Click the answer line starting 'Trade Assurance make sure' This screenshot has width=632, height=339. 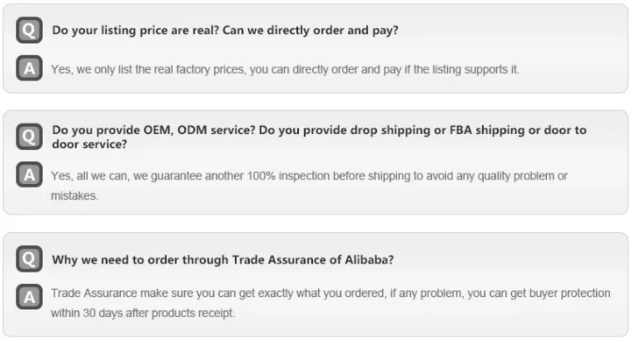(x=330, y=293)
